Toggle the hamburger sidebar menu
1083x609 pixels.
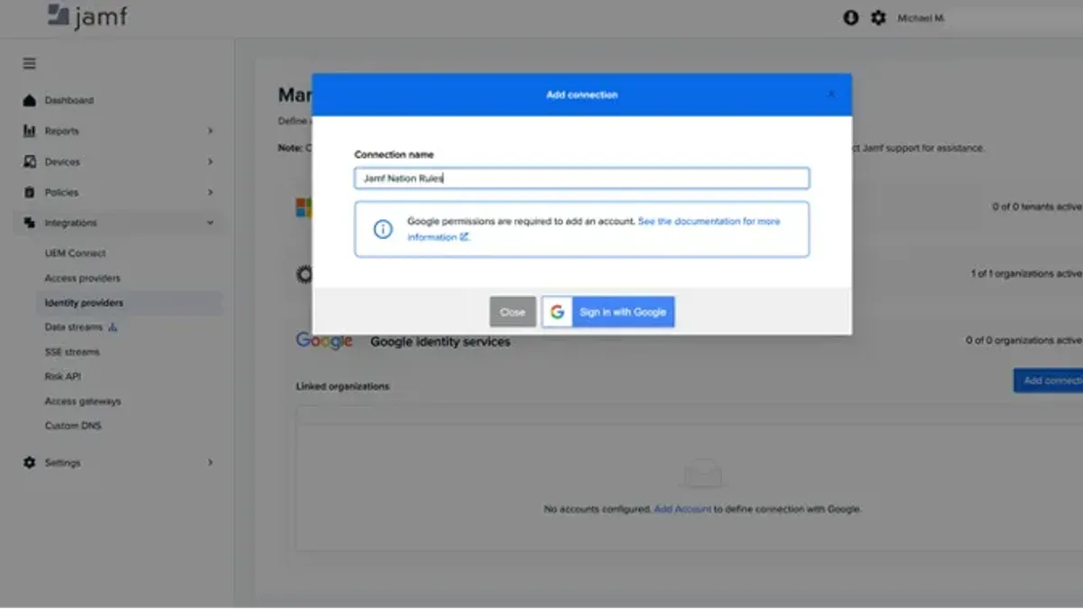30,64
